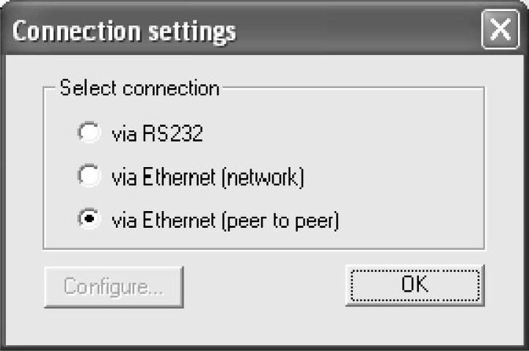The image size is (529, 351).
Task: Click the empty RS232 radio circle
Action: [x=88, y=134]
